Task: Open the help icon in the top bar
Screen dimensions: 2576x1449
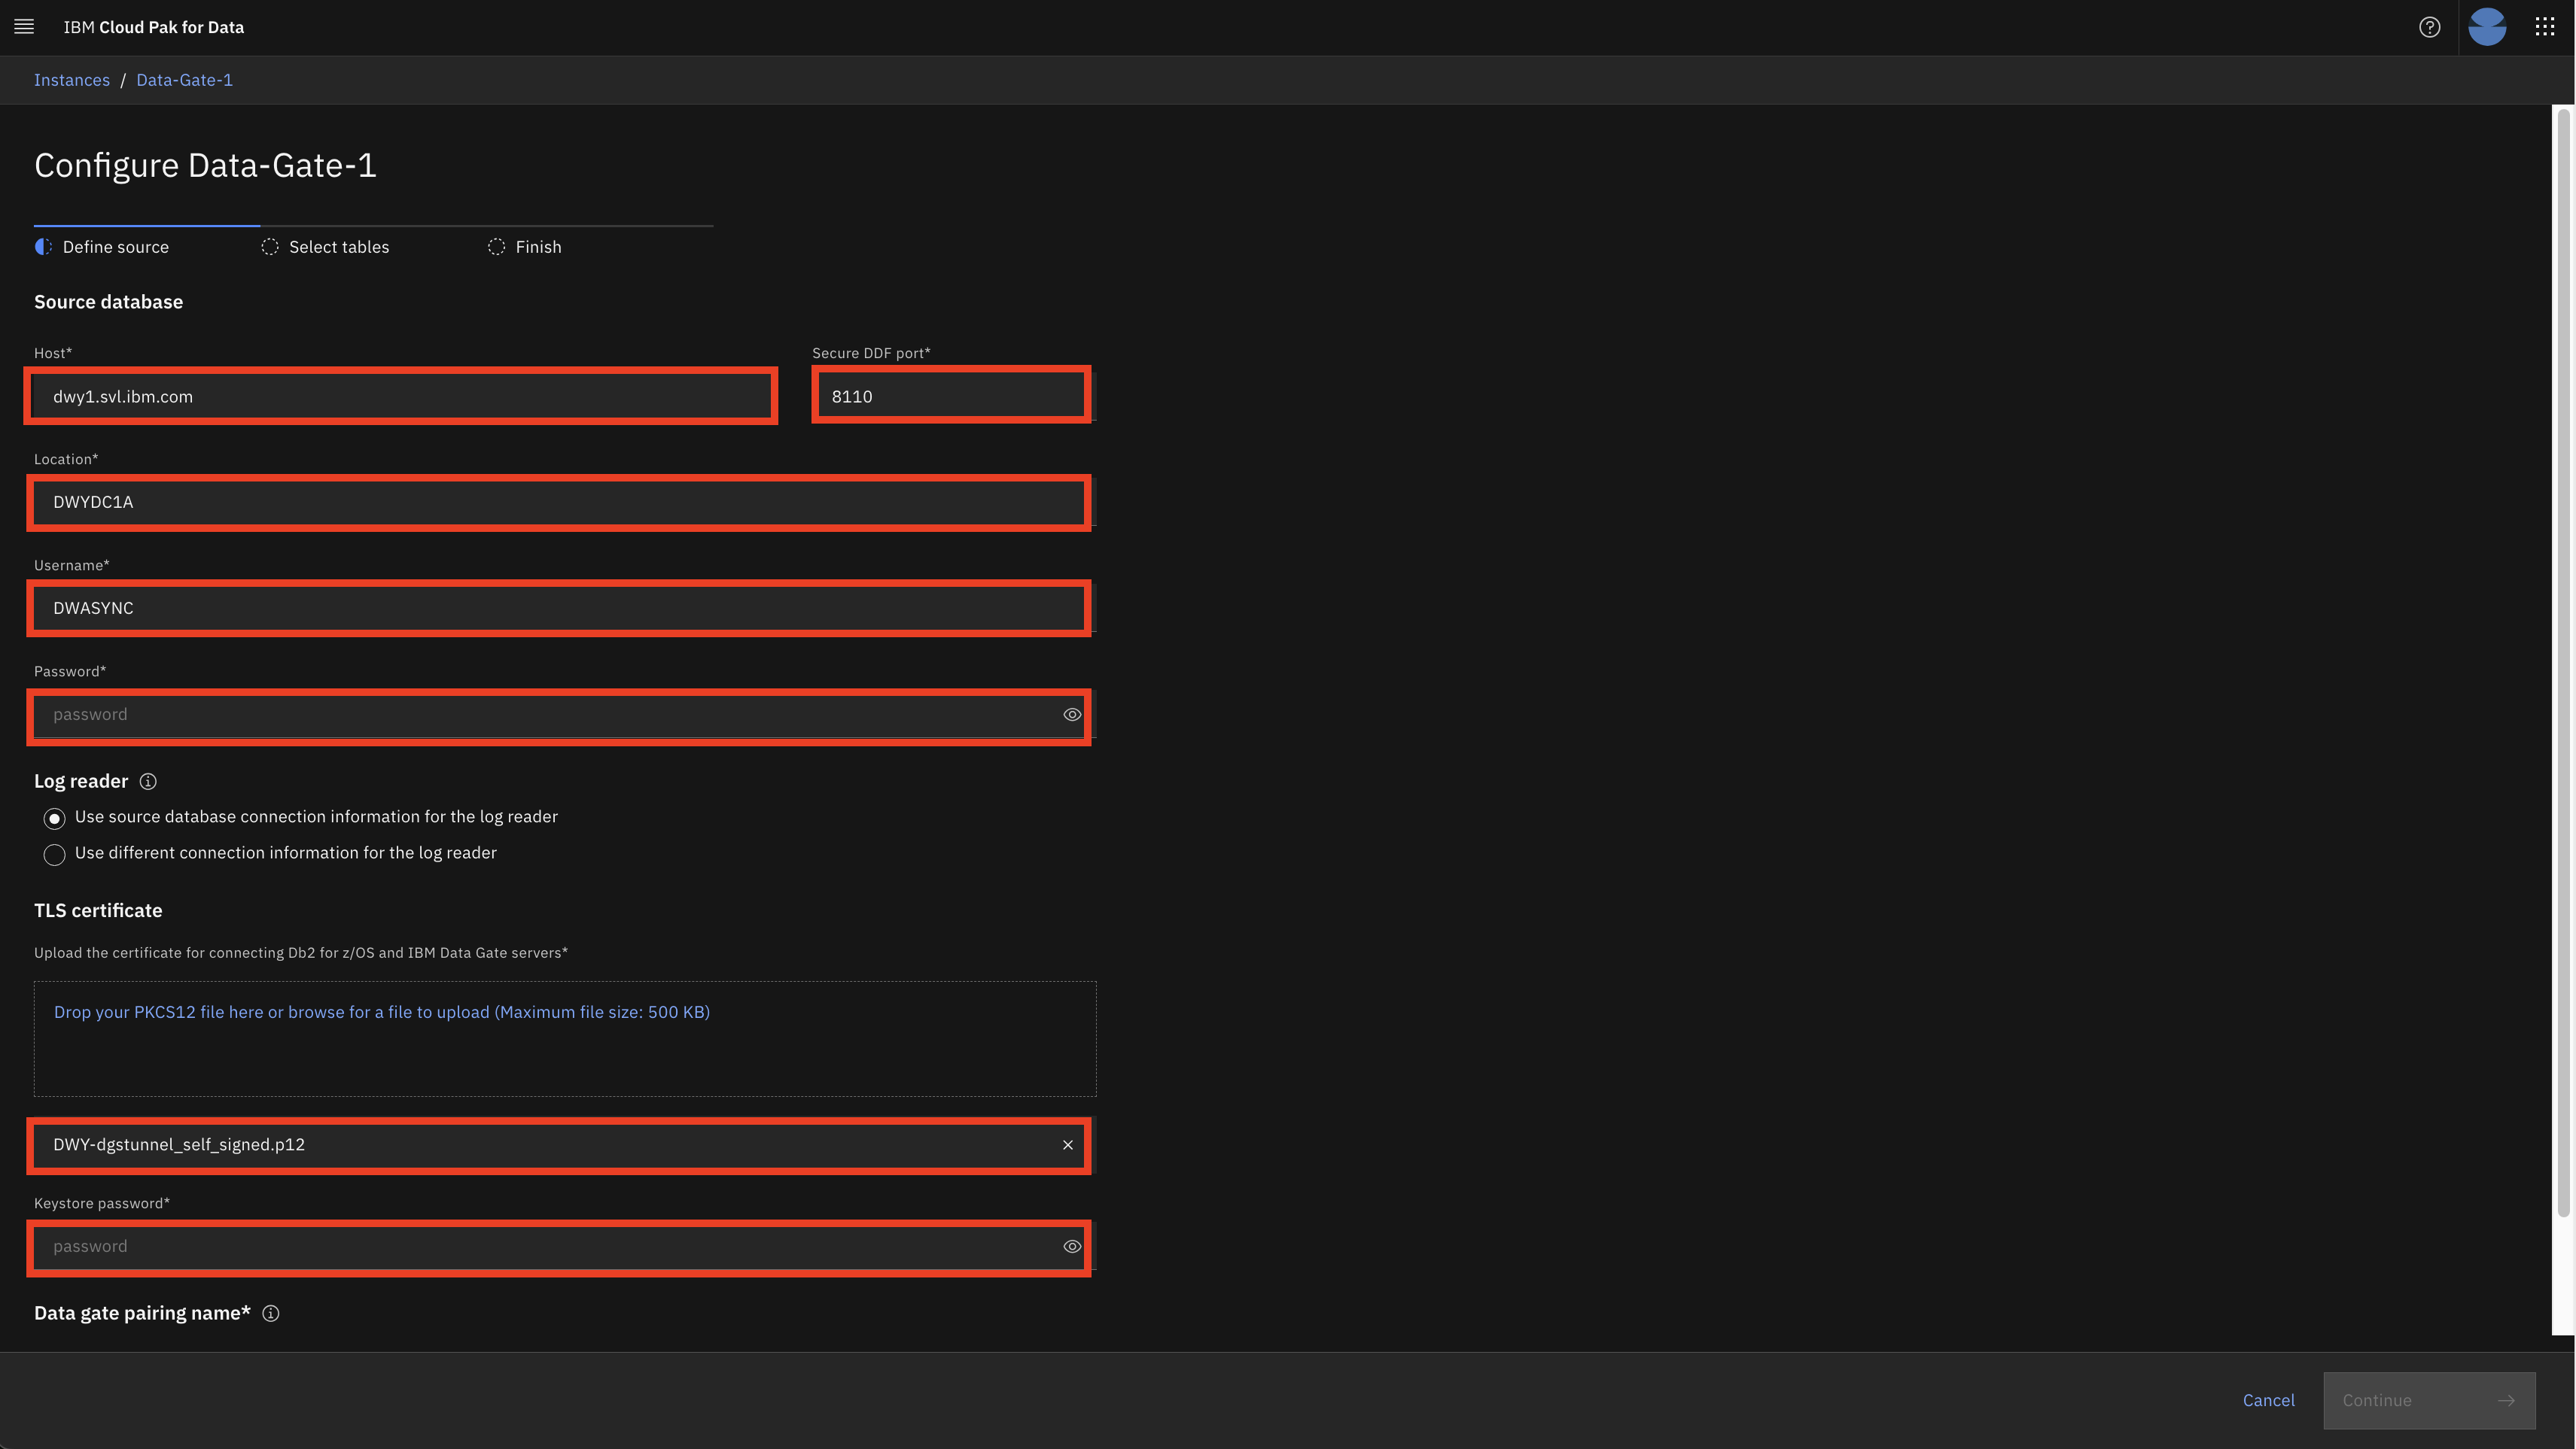Action: 2430,27
